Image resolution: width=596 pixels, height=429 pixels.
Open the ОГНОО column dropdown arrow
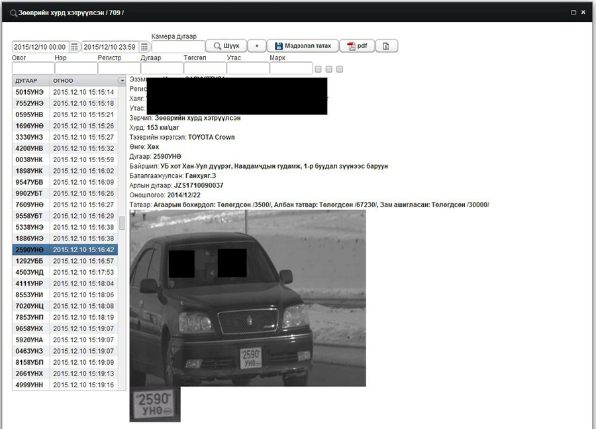pos(121,80)
